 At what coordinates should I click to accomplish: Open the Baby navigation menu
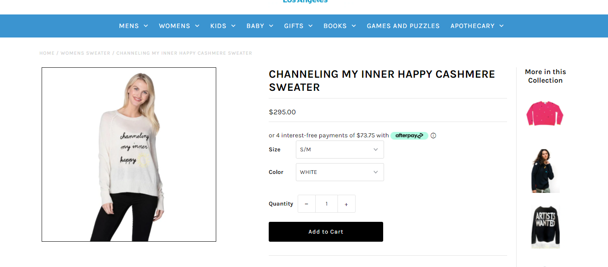pos(260,26)
